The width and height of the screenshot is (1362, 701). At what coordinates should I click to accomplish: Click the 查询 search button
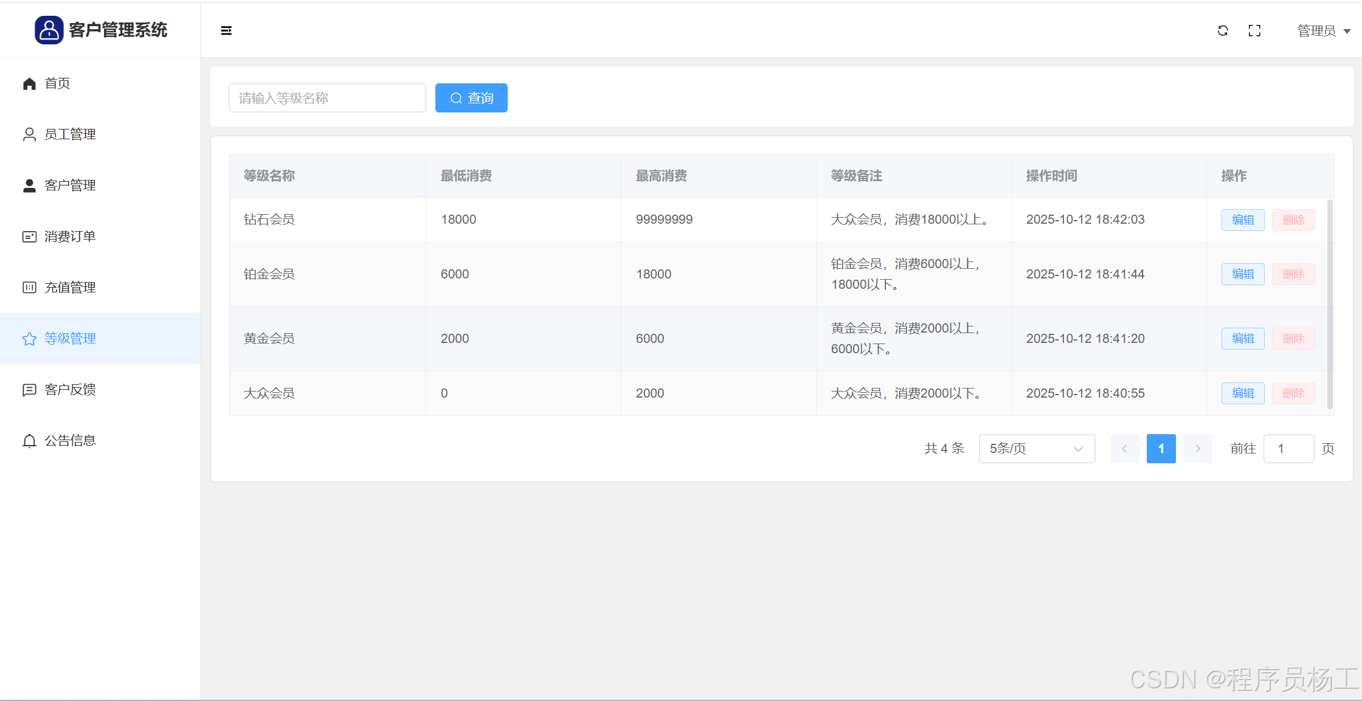pyautogui.click(x=471, y=98)
